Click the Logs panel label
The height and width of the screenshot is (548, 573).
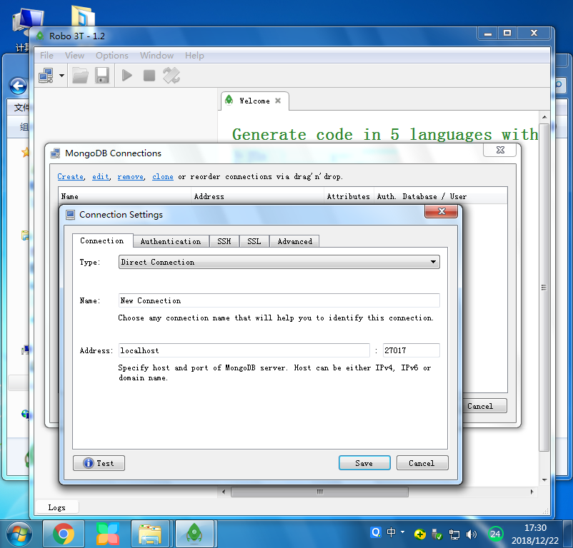[x=56, y=507]
